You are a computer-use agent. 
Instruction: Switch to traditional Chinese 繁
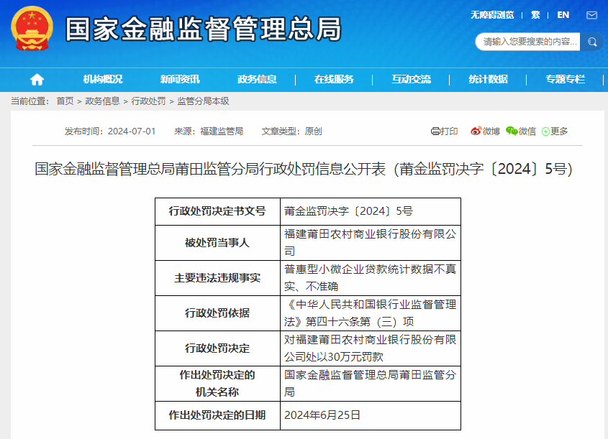pos(535,15)
